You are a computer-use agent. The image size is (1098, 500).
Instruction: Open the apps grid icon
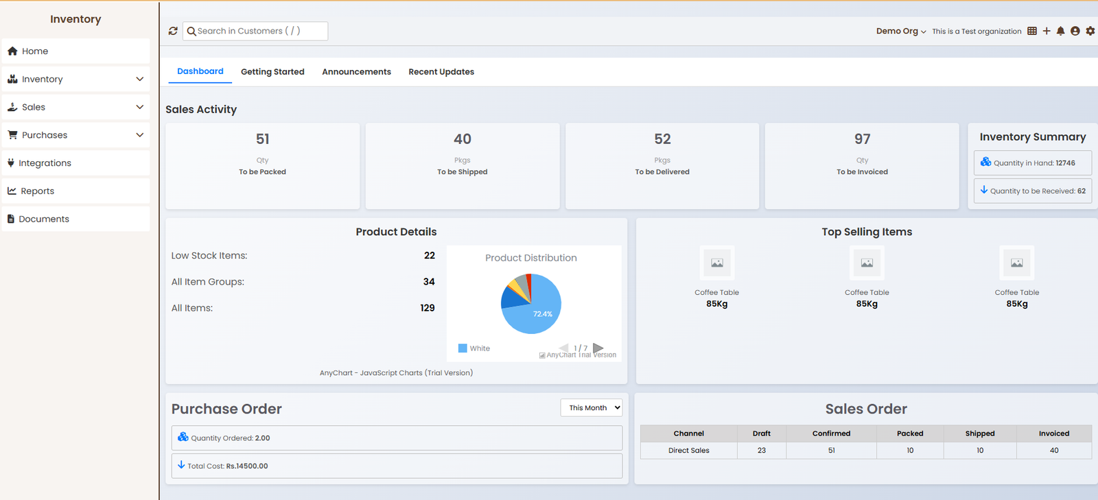click(x=1032, y=31)
